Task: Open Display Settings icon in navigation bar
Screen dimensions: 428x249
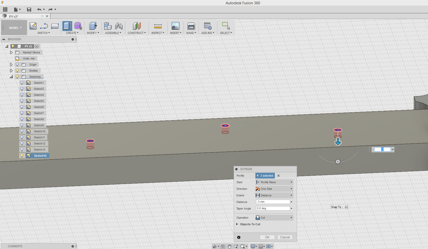Action: tap(253, 246)
